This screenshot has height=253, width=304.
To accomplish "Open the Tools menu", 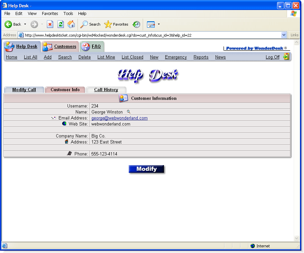I will 68,13.
